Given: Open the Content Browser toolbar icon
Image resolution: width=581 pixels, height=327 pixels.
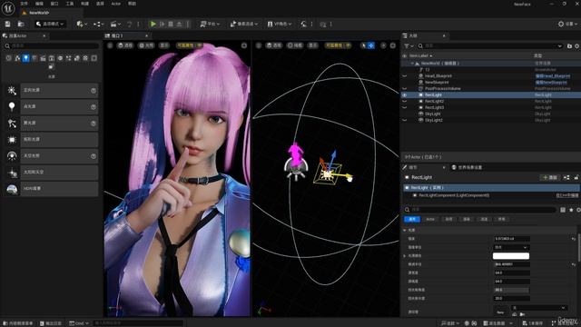Looking at the screenshot, I should pyautogui.click(x=21, y=25).
